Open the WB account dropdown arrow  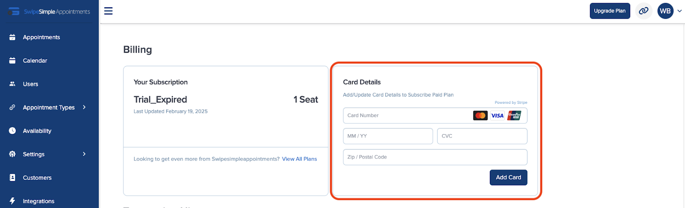(679, 11)
